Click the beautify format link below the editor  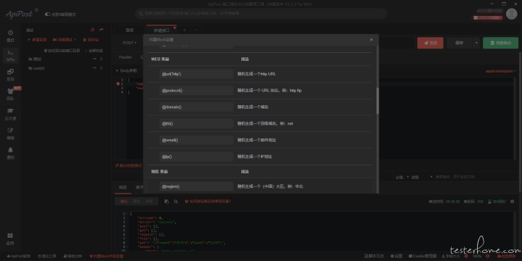pyautogui.click(x=128, y=165)
